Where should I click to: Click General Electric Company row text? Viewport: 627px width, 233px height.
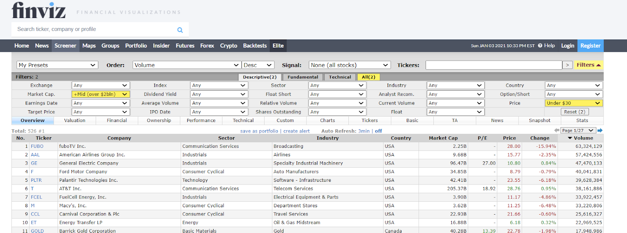89,163
